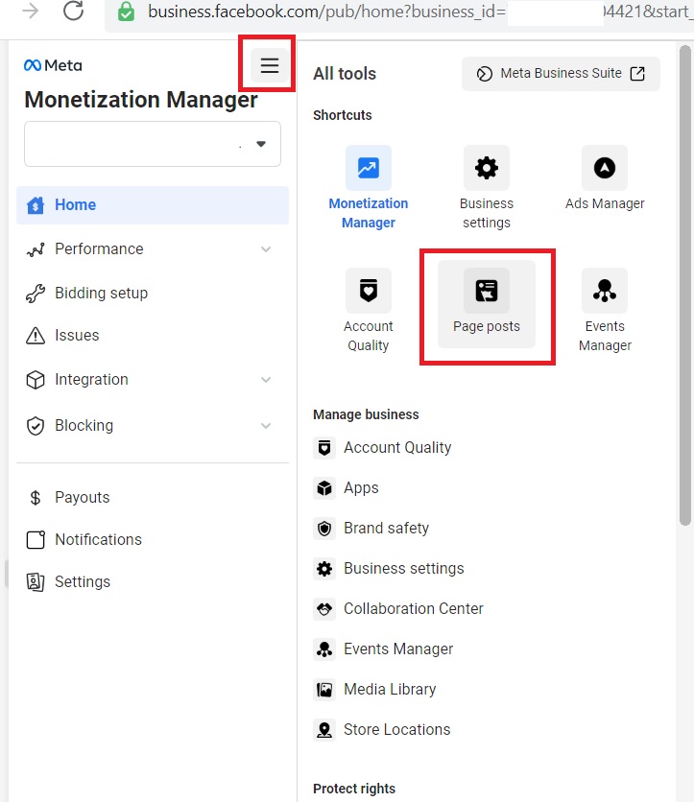Expand the Blocking section chevron
694x802 pixels.
coord(266,426)
